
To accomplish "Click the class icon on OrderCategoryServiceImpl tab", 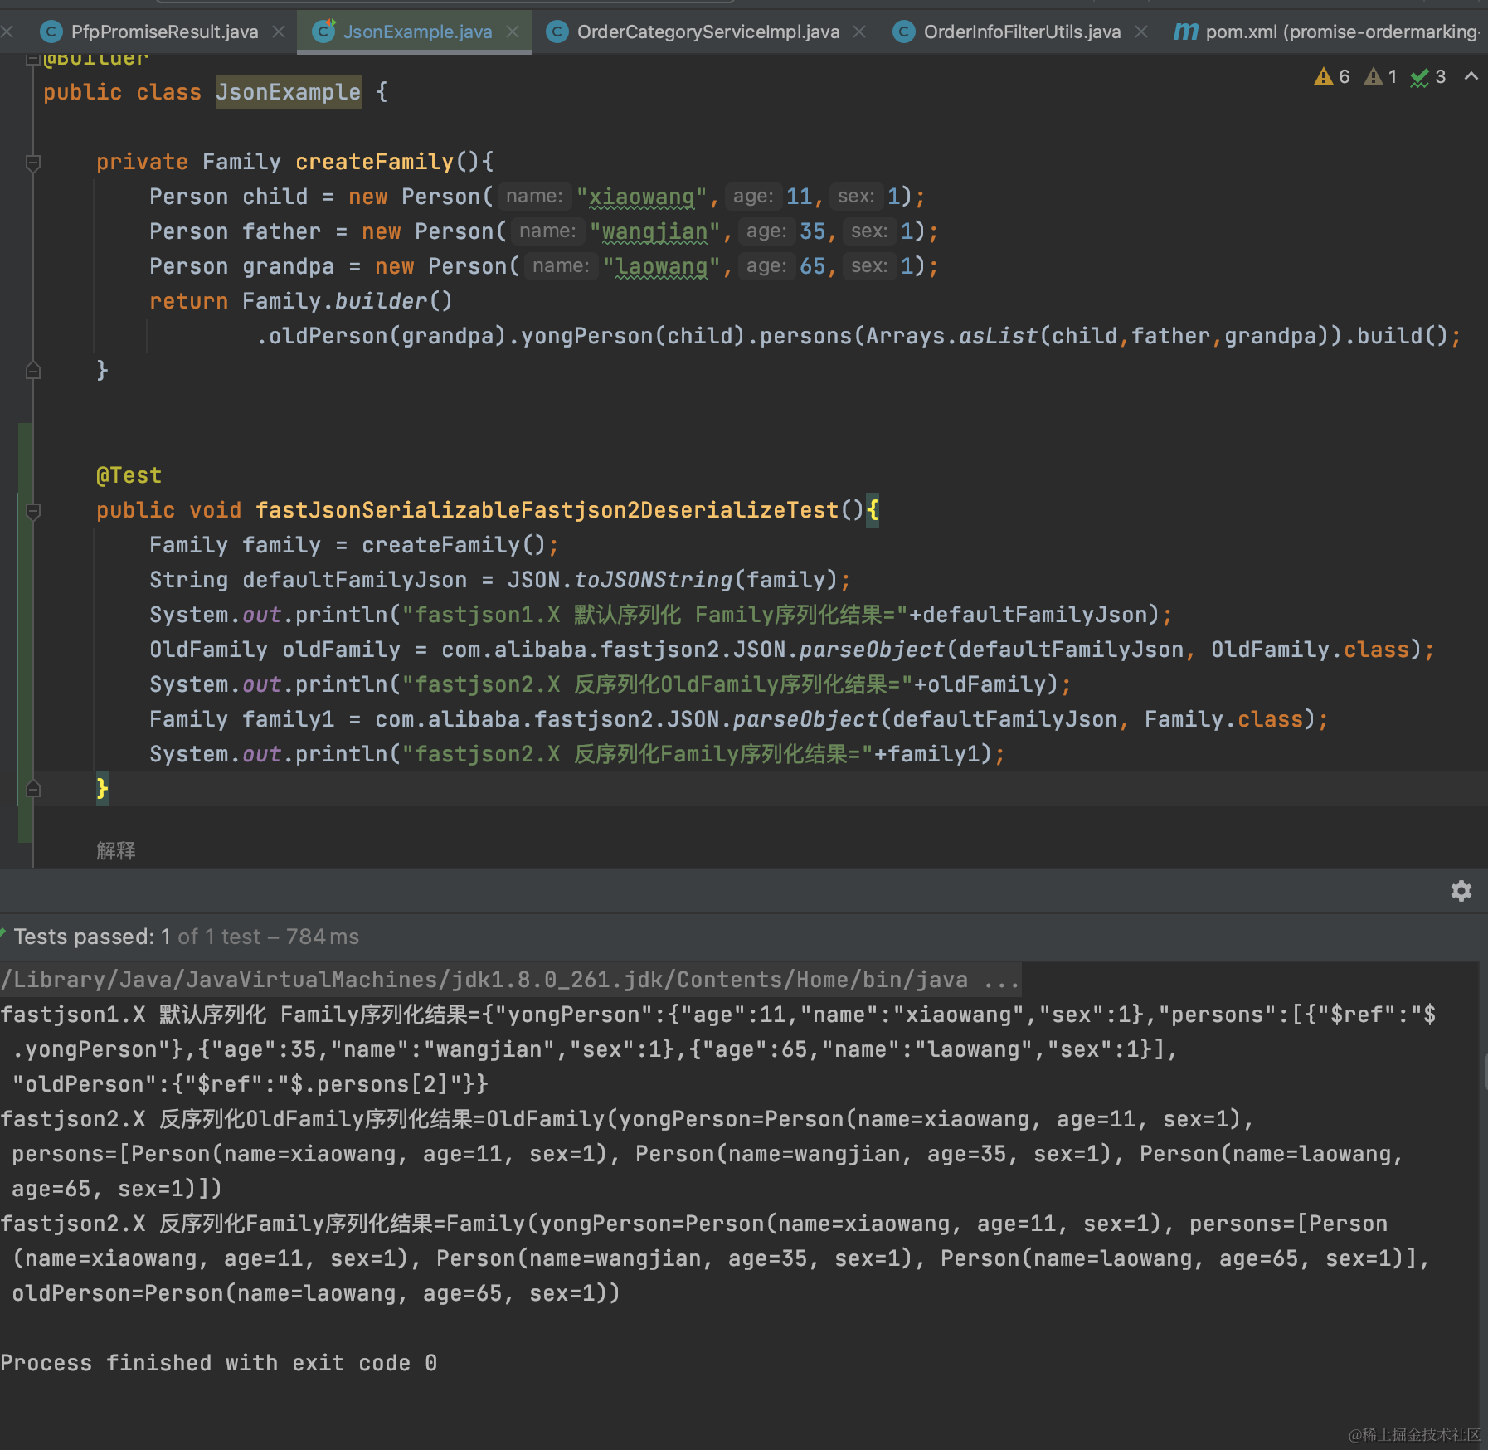I will [557, 32].
